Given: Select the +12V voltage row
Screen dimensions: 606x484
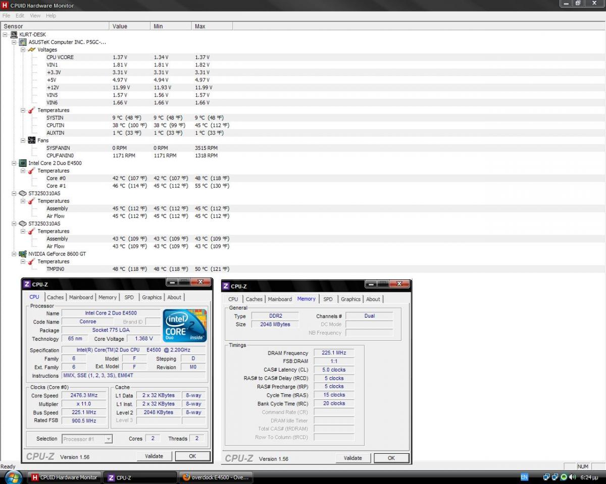Looking at the screenshot, I should (52, 87).
